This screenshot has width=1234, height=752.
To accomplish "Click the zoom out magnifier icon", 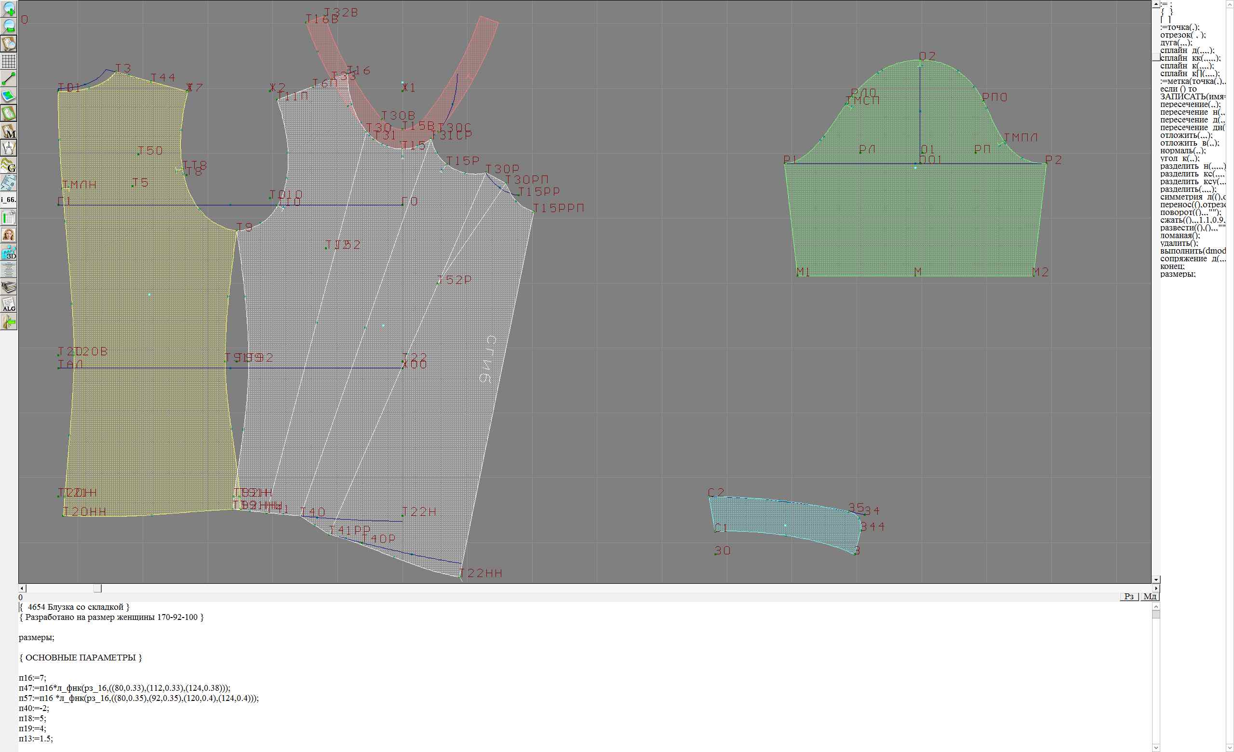I will coord(9,26).
